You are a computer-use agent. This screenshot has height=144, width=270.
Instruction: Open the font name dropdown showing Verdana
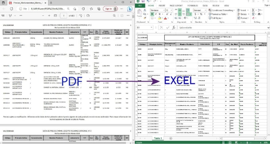(164, 10)
